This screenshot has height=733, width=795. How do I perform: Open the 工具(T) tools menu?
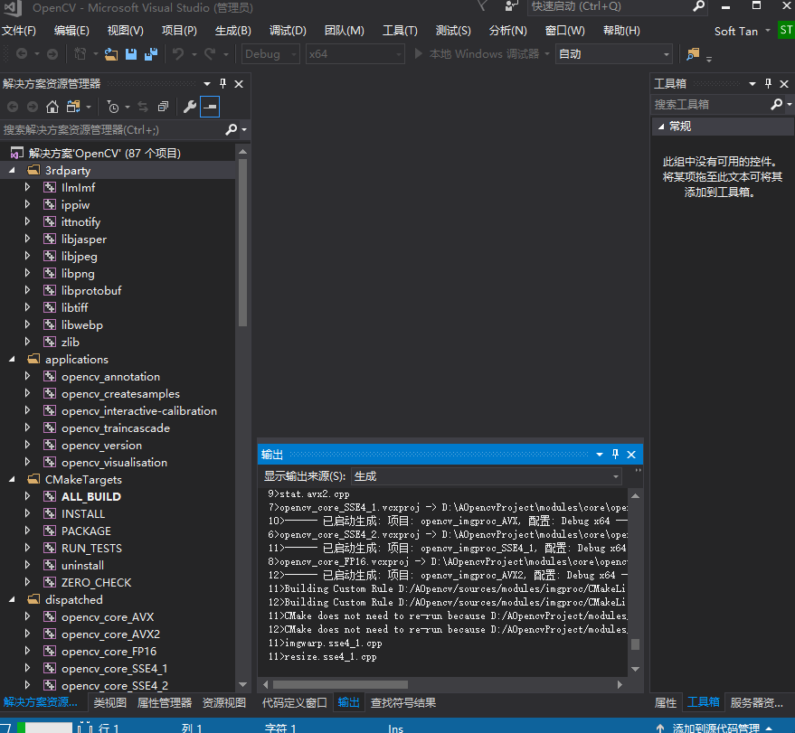(400, 31)
